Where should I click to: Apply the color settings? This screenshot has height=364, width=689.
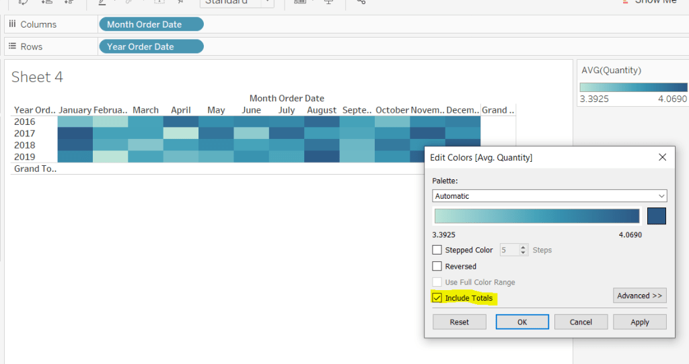coord(639,322)
